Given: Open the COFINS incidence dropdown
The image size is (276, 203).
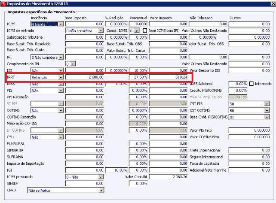Looking at the screenshot, I should click(61, 111).
